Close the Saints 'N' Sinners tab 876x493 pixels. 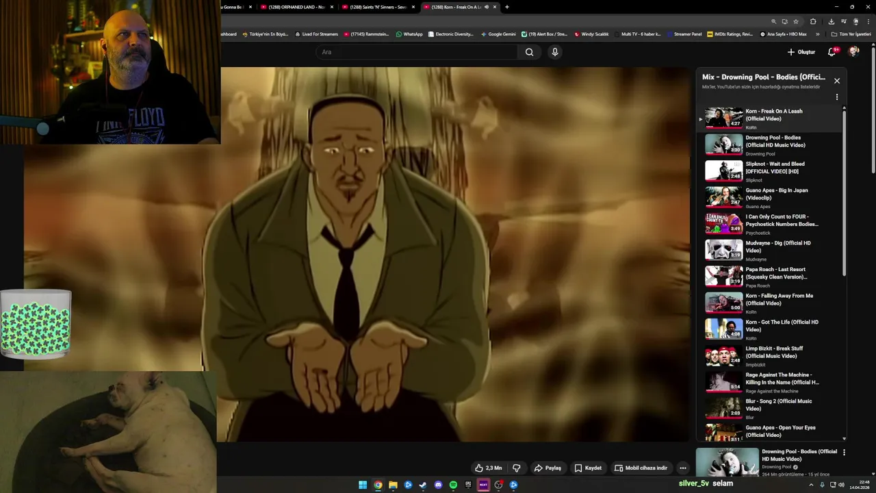(x=413, y=7)
